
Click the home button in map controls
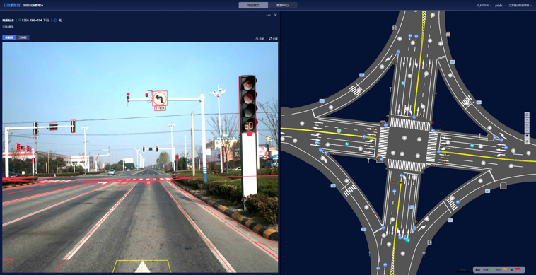tap(527, 115)
